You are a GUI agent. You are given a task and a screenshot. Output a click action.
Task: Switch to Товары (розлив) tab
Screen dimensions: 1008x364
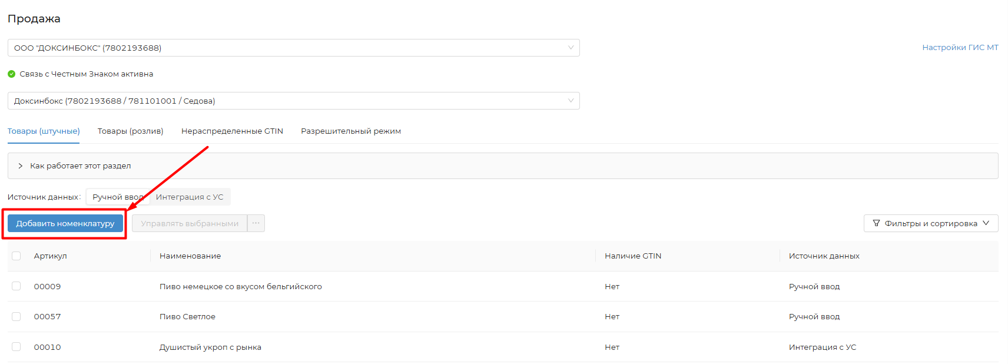coord(130,131)
